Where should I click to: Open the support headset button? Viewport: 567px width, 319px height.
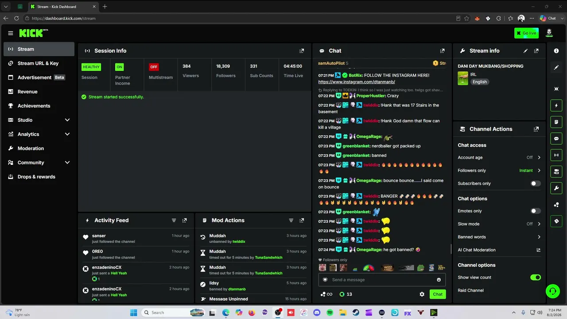(x=553, y=291)
